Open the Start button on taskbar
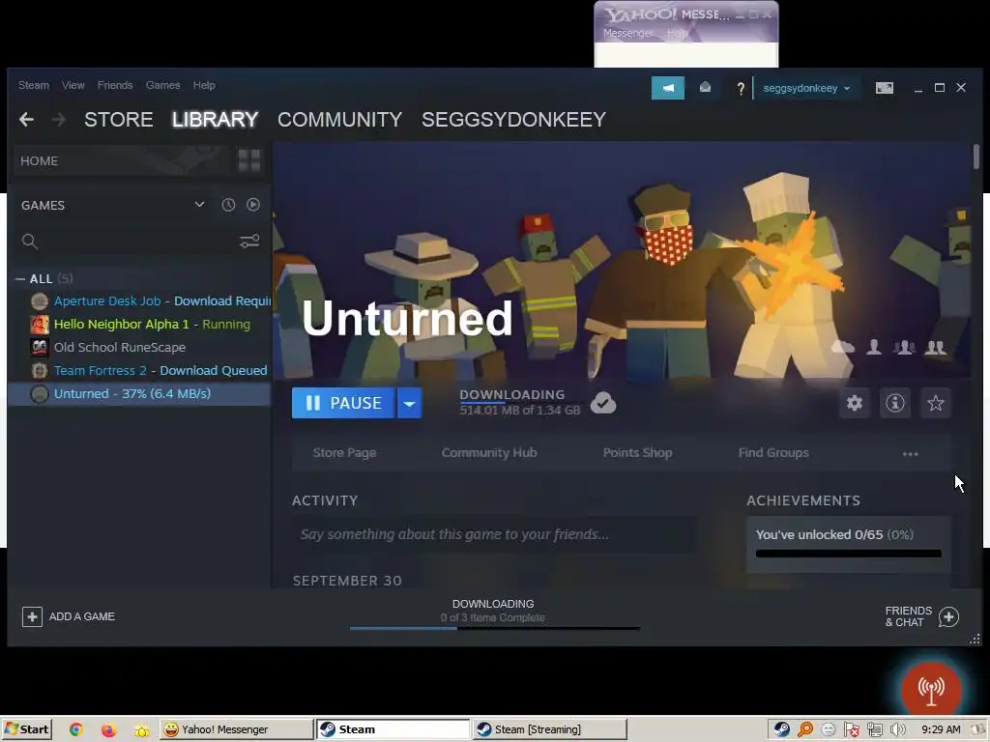 (26, 729)
